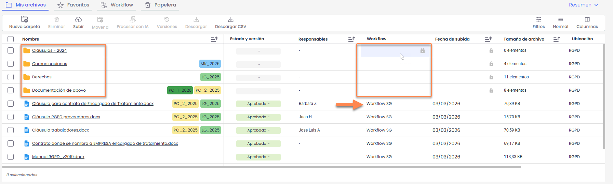The width and height of the screenshot is (613, 184).
Task: Click the horizontal scrollbar under the table
Action: [x=262, y=167]
